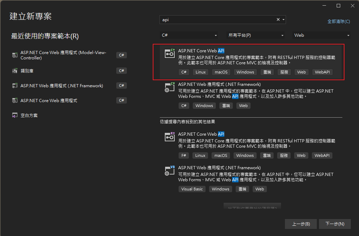Image resolution: width=359 pixels, height=236 pixels.
Task: Click the Visual Basic tag
Action: tap(192, 189)
